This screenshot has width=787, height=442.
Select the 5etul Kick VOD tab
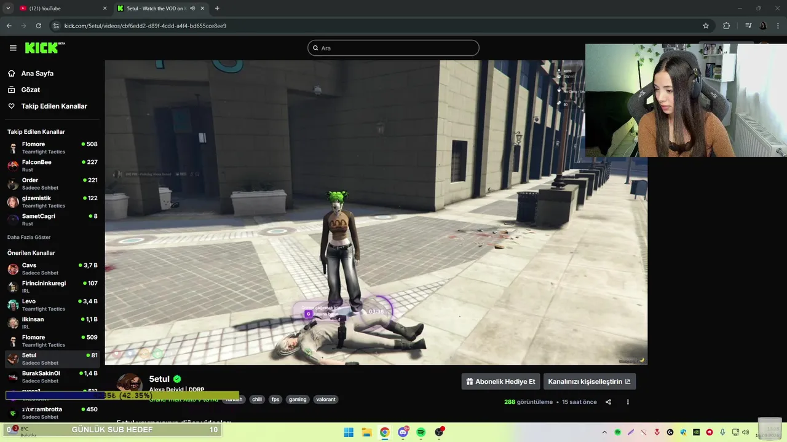tap(160, 8)
